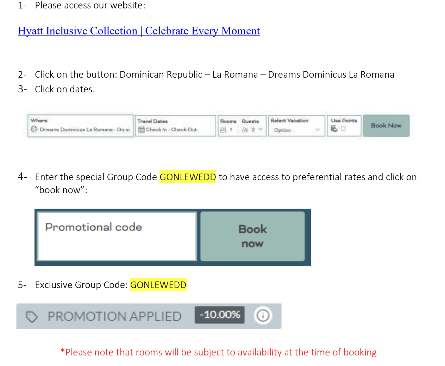Open the Travel Dates Check In - Check Out field
445x366 pixels.
(x=175, y=126)
